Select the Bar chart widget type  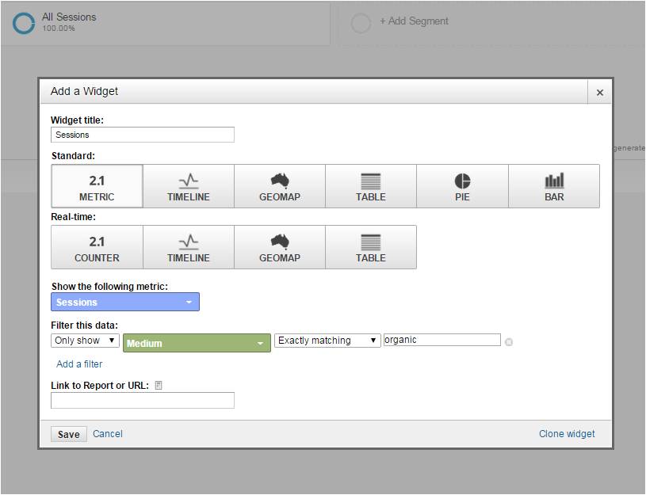click(x=554, y=186)
